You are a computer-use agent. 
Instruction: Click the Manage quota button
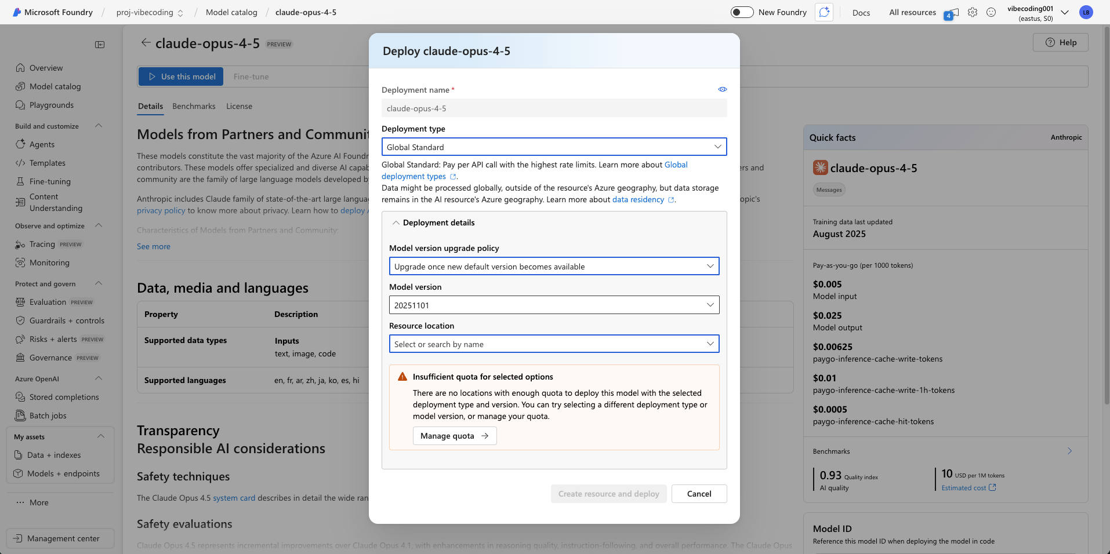(x=454, y=436)
